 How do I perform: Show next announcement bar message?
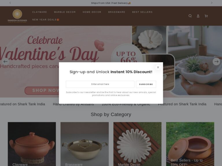pyautogui.click(x=212, y=3)
